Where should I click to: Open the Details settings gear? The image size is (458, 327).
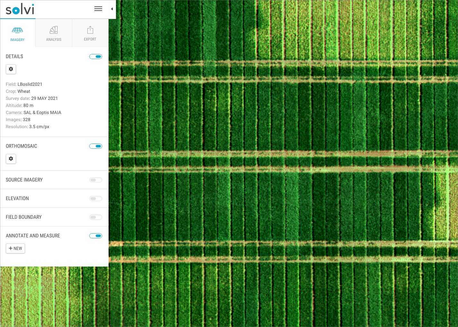[x=11, y=69]
